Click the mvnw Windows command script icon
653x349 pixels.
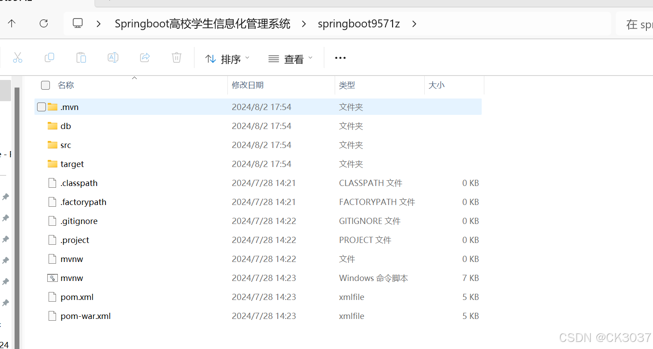click(52, 278)
